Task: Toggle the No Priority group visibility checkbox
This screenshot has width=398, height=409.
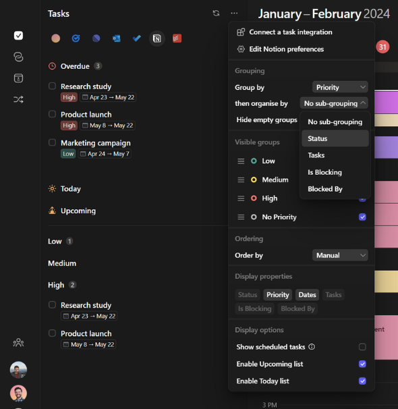Action: point(362,217)
